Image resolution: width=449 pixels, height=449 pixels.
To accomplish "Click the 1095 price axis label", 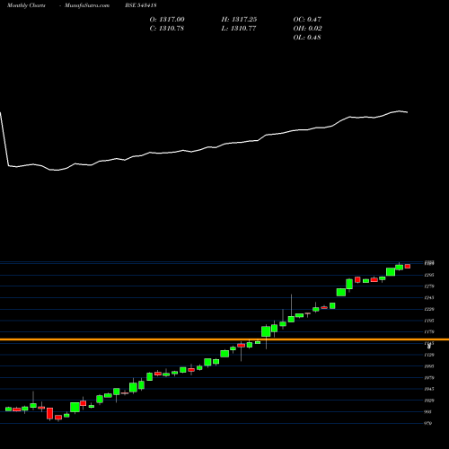I will (429, 366).
